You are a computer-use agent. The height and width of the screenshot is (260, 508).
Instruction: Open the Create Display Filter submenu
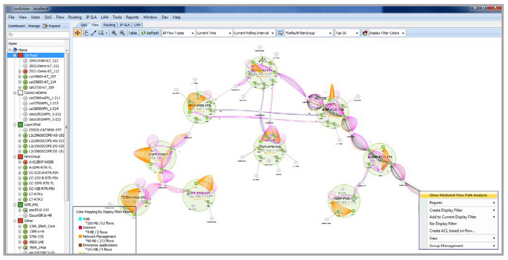(458, 210)
